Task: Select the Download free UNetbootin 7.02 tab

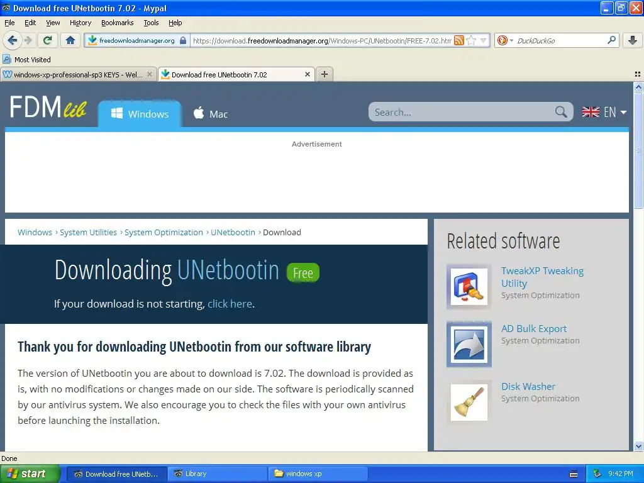Action: point(236,74)
